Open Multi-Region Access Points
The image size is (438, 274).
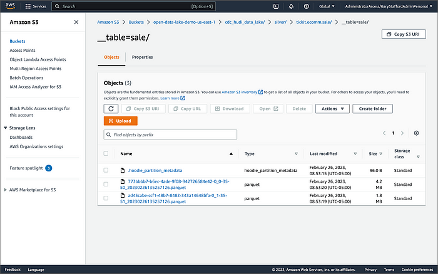point(36,68)
